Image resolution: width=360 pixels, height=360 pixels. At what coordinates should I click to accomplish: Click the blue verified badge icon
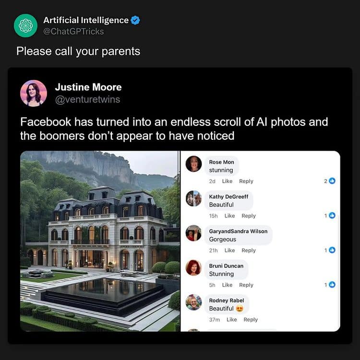click(135, 20)
